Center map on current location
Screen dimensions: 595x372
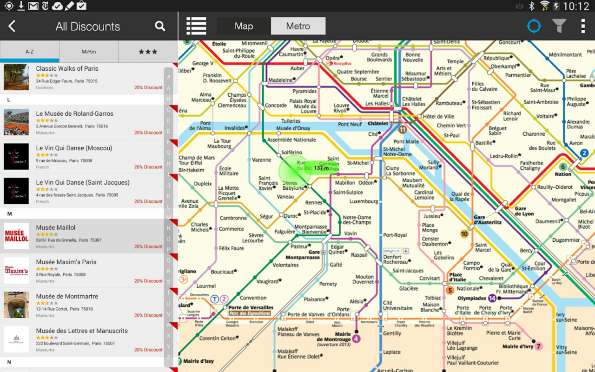tap(534, 26)
